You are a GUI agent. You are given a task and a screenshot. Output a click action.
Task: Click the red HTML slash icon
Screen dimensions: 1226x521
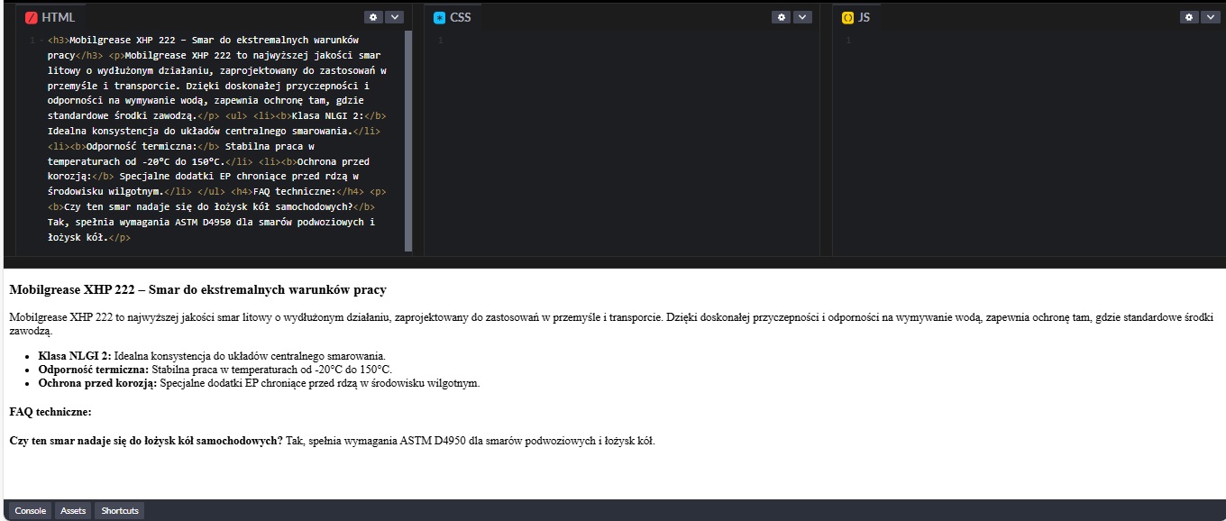coord(32,17)
